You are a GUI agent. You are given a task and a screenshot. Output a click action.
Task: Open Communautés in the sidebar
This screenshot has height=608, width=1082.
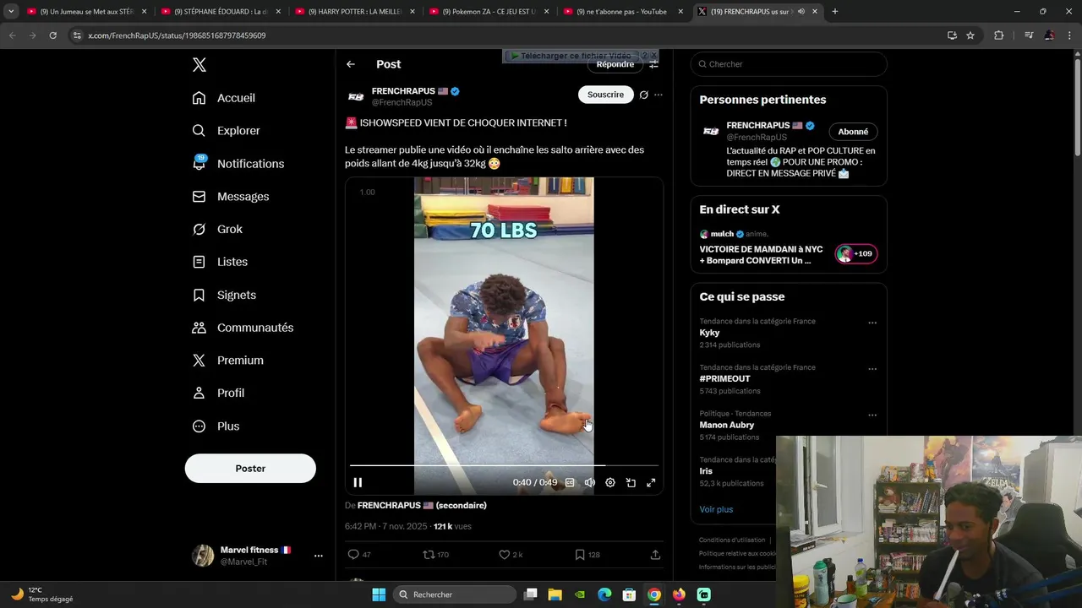(x=243, y=328)
